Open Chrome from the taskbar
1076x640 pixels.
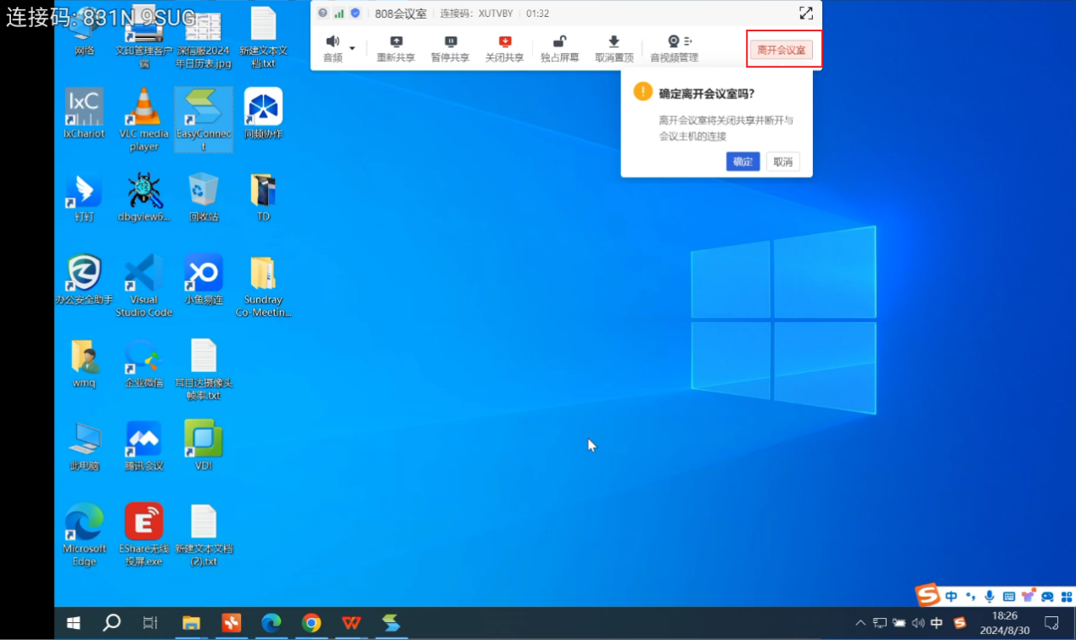(x=311, y=623)
